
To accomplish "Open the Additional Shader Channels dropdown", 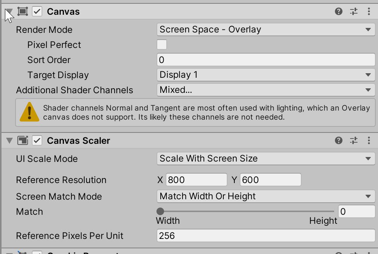I will pyautogui.click(x=265, y=90).
